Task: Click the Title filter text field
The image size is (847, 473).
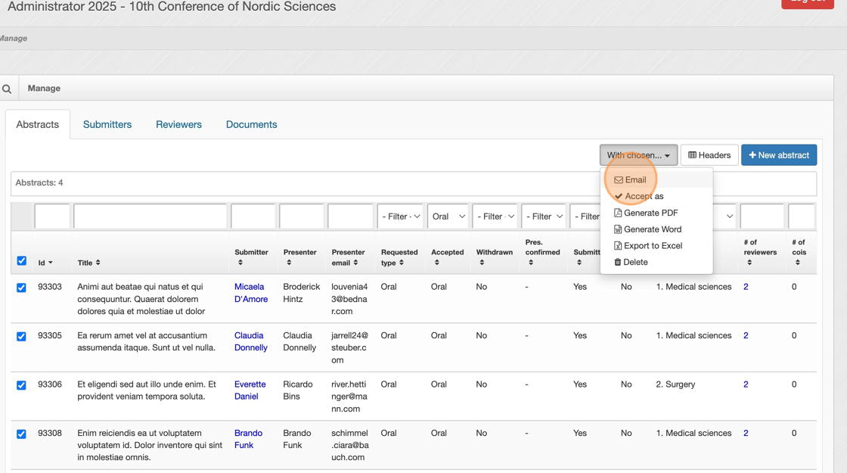Action: 150,216
